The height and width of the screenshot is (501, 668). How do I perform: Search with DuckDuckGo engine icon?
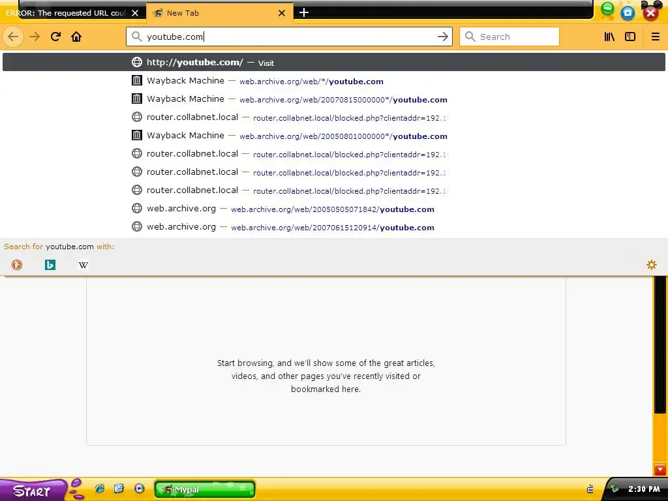[17, 265]
